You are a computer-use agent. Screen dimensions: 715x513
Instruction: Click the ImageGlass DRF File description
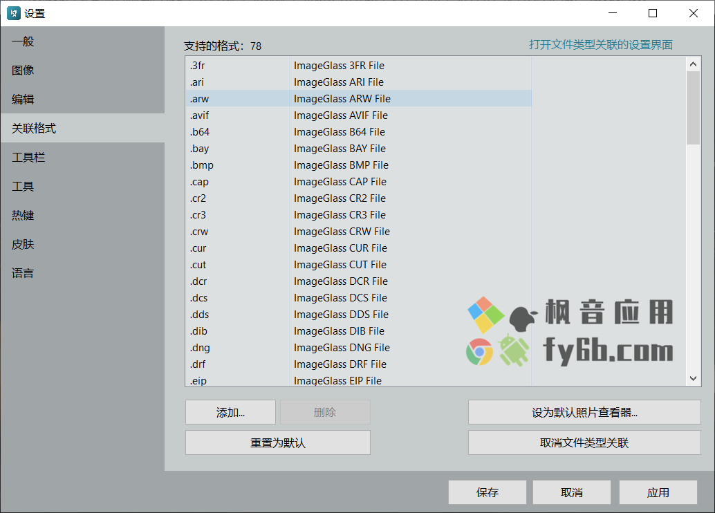[340, 364]
